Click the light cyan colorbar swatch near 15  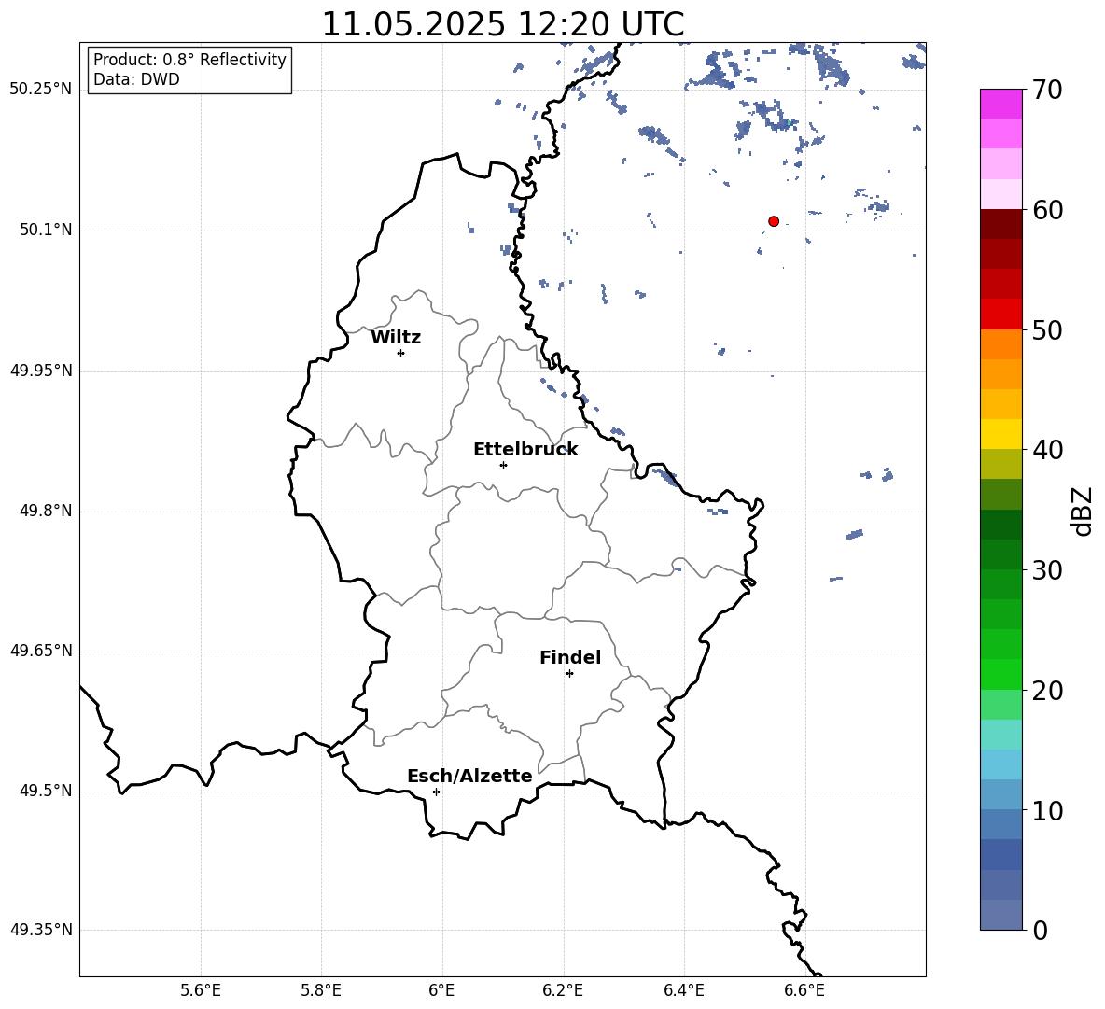pyautogui.click(x=1000, y=735)
